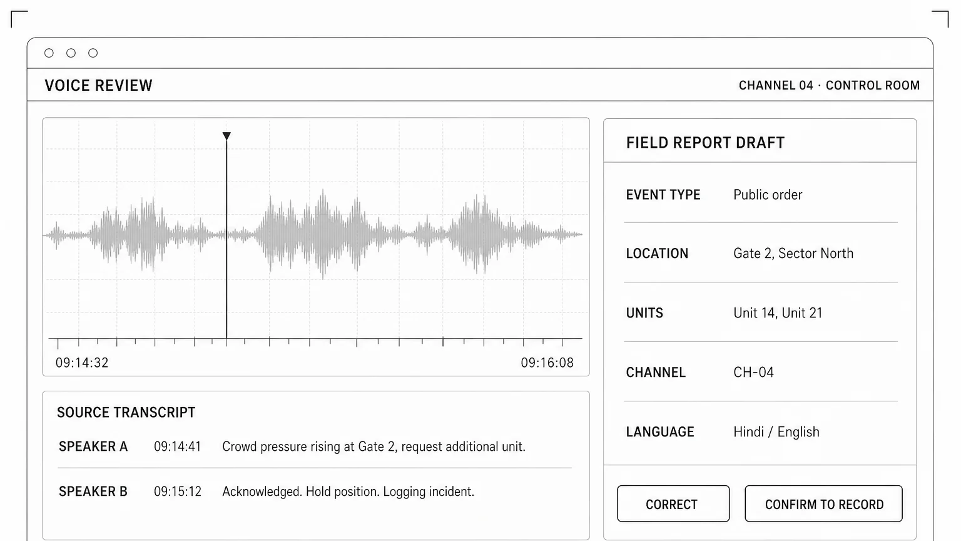Screen dimensions: 961x541
Task: Click the 'Public order' event type value
Action: coord(768,195)
